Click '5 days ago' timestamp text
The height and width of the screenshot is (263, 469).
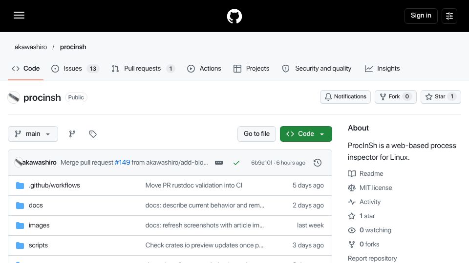(x=308, y=186)
